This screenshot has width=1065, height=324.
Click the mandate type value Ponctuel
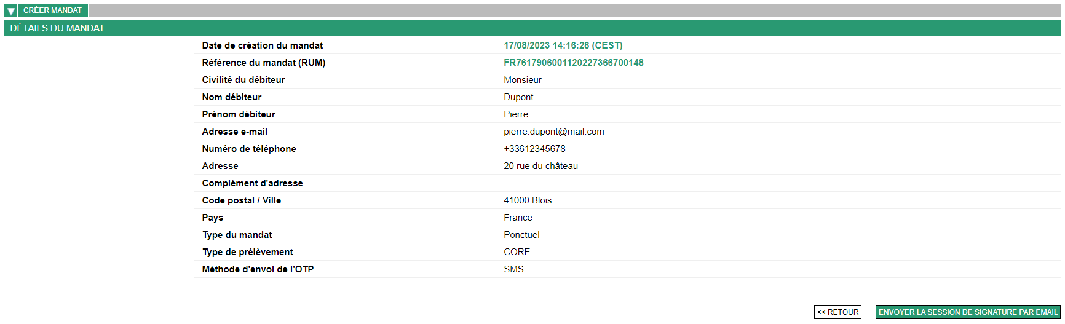(x=521, y=235)
